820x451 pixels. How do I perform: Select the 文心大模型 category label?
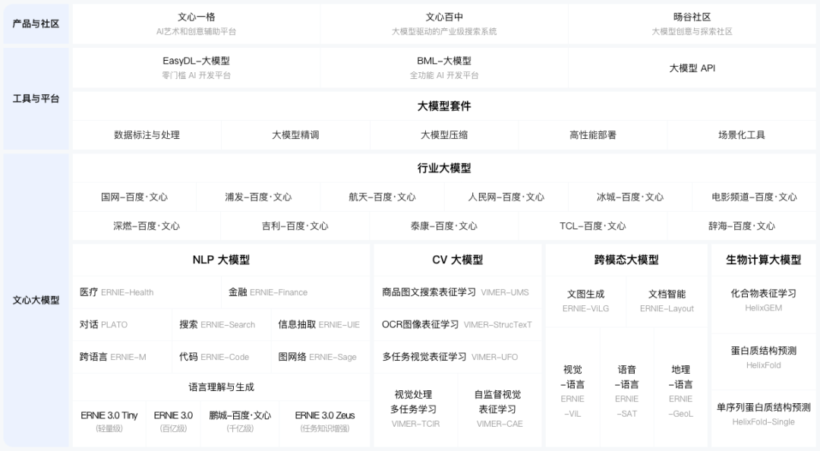click(36, 300)
